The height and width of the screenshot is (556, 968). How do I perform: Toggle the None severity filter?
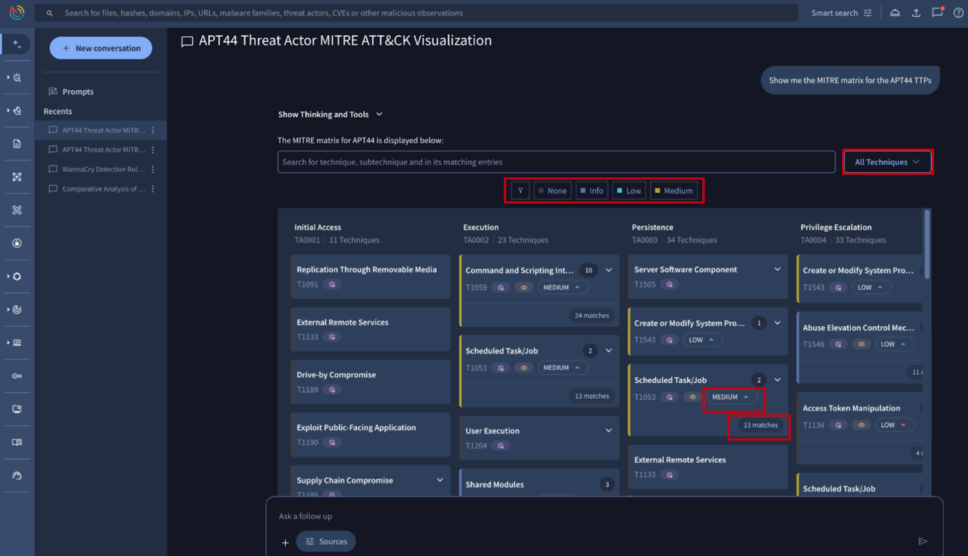[x=552, y=191]
